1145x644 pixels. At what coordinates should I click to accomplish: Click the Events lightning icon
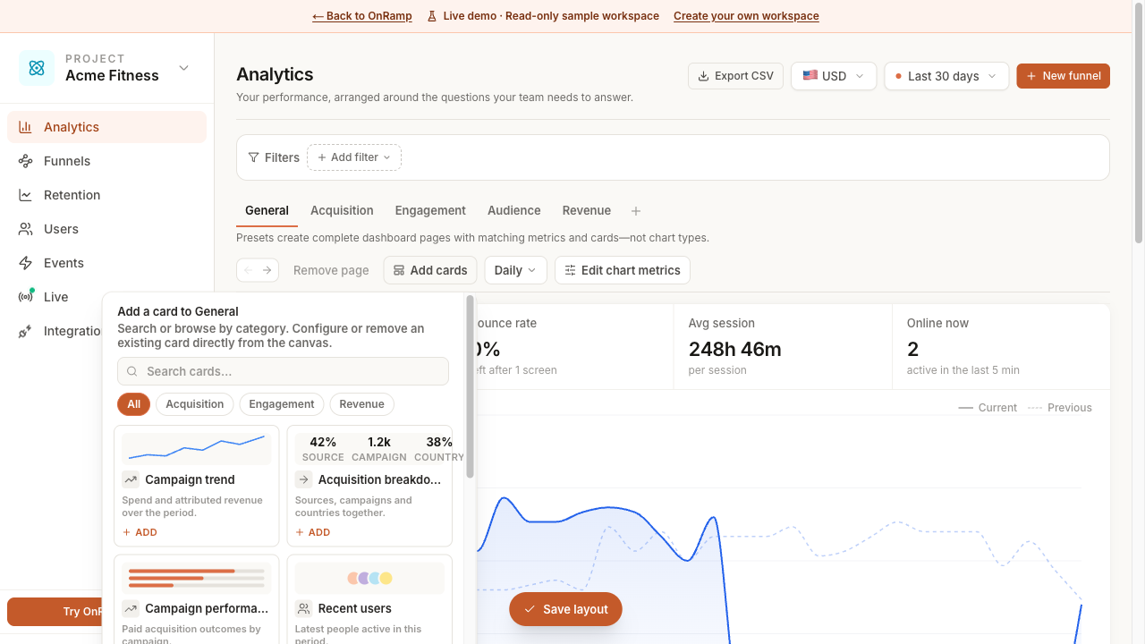coord(26,263)
